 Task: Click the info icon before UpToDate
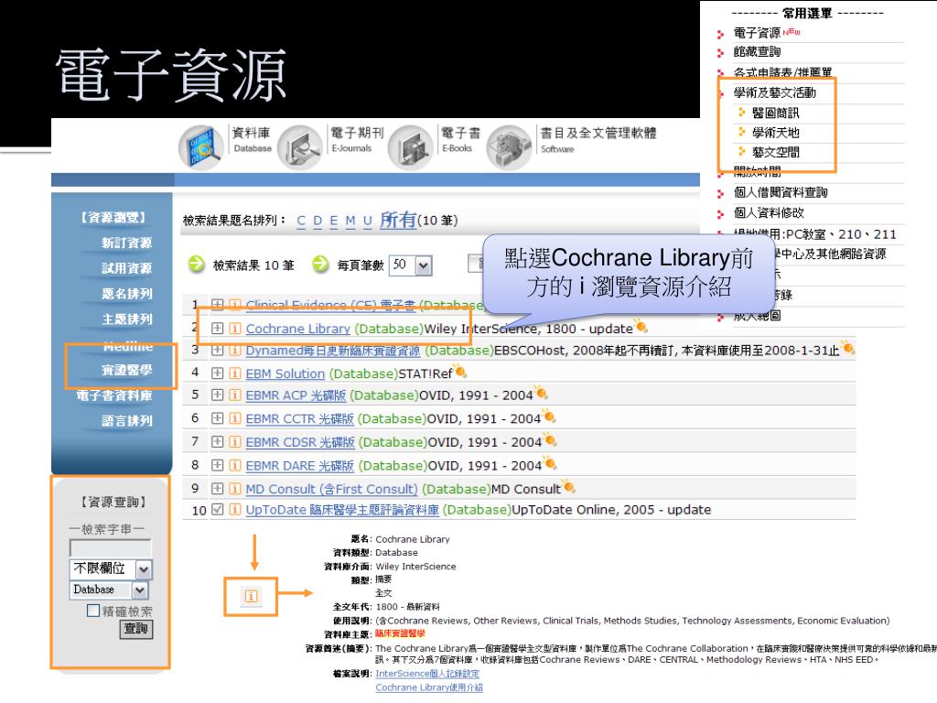tap(235, 509)
